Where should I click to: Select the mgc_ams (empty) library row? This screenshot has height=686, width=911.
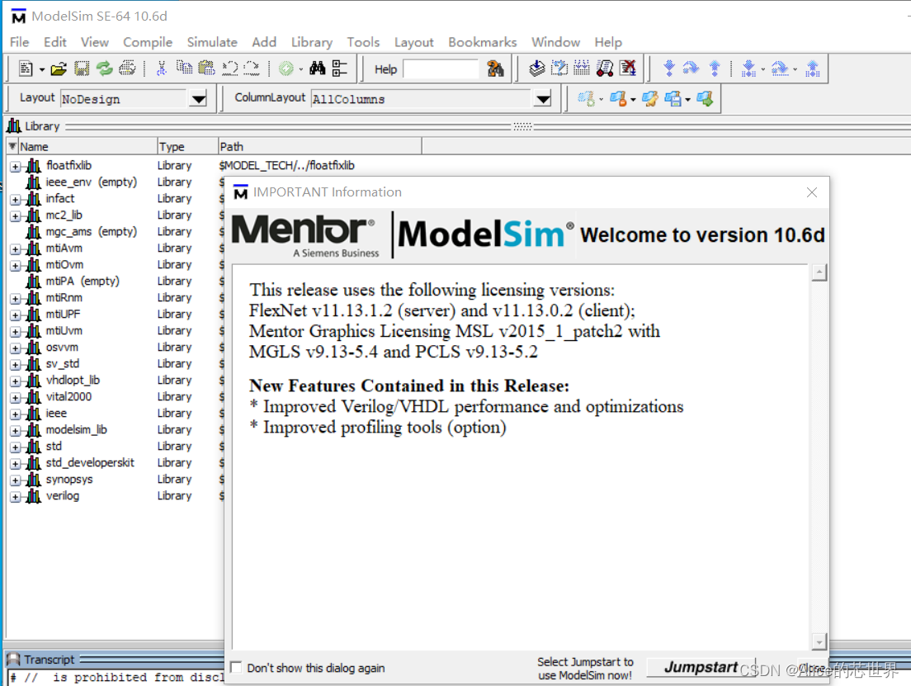(92, 231)
